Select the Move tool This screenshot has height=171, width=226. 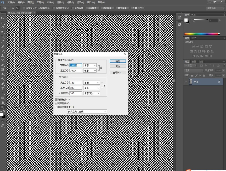[x=3, y=18]
